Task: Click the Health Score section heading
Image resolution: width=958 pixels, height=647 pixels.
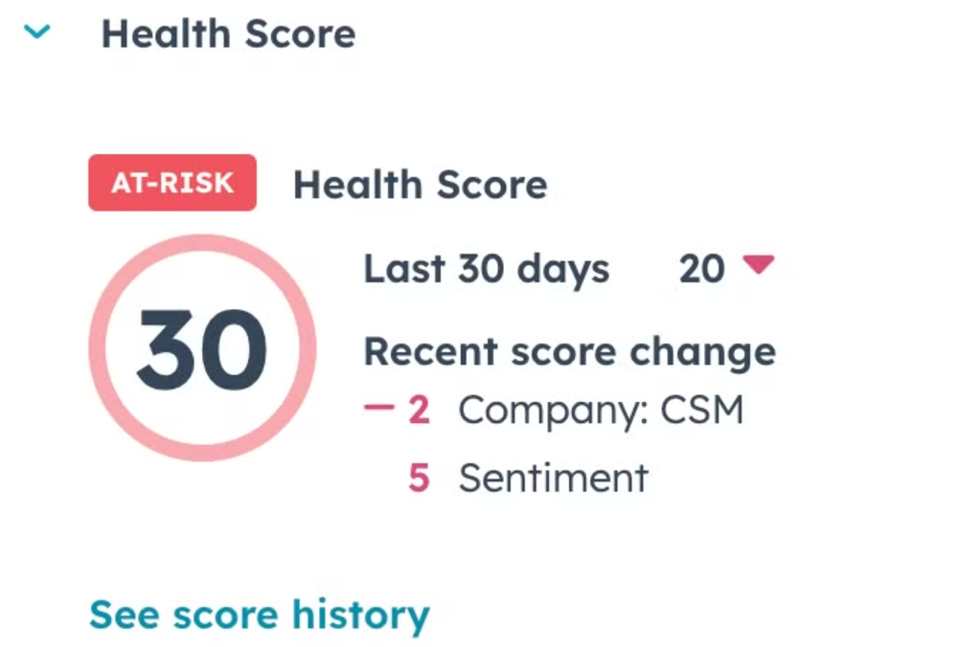Action: click(228, 34)
